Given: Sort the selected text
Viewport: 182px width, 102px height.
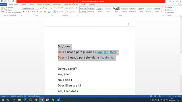Looking at the screenshot, I should pyautogui.click(x=73, y=8).
